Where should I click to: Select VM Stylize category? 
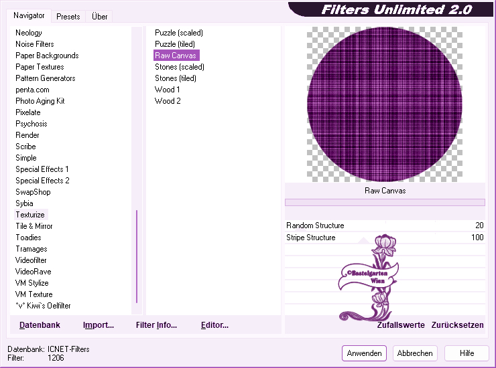(x=32, y=283)
